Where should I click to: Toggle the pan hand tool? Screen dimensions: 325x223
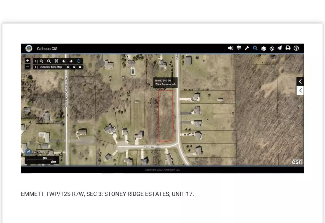point(79,61)
